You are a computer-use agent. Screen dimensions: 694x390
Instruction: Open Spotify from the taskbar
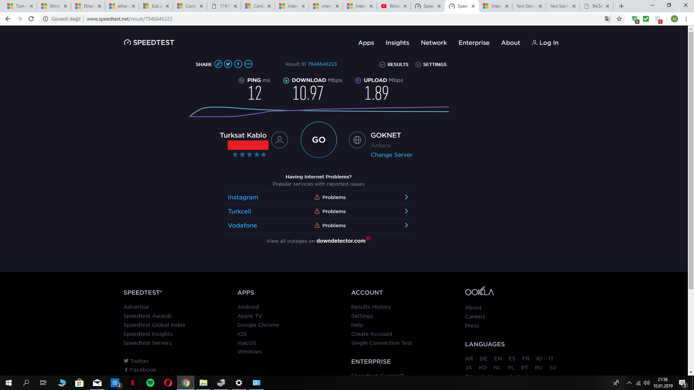point(150,383)
